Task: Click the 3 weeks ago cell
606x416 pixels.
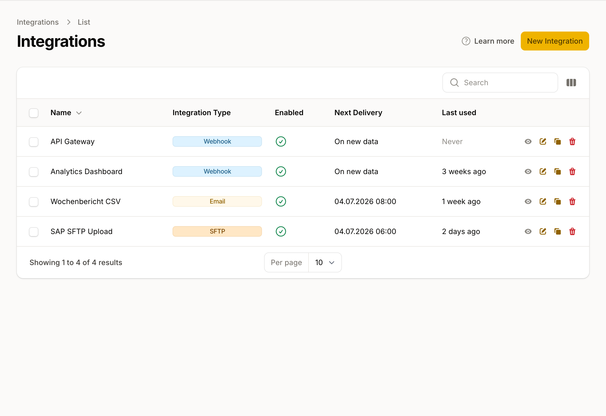Action: click(x=464, y=172)
